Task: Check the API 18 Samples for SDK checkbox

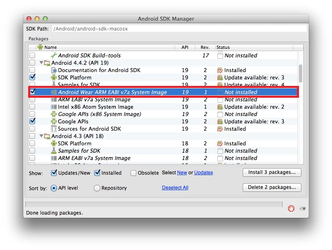Action: point(32,151)
